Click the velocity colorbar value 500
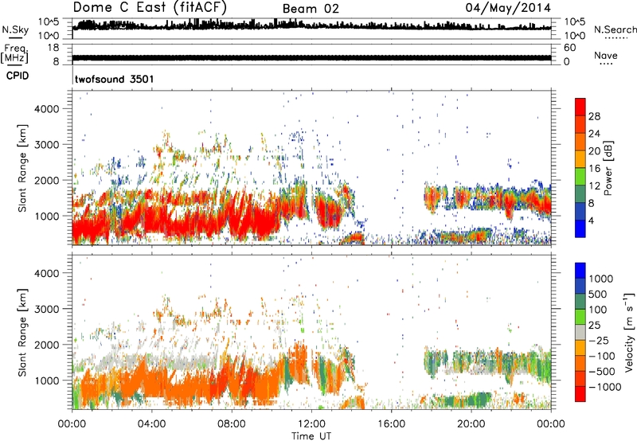 pyautogui.click(x=598, y=294)
